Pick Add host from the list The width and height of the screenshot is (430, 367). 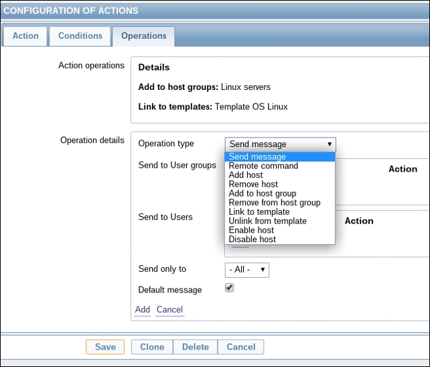(246, 175)
